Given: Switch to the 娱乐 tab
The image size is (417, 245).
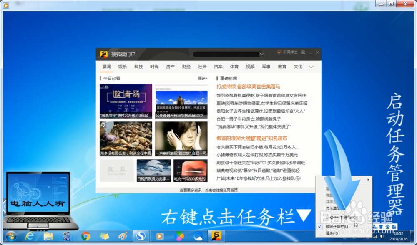Looking at the screenshot, I should (x=123, y=67).
